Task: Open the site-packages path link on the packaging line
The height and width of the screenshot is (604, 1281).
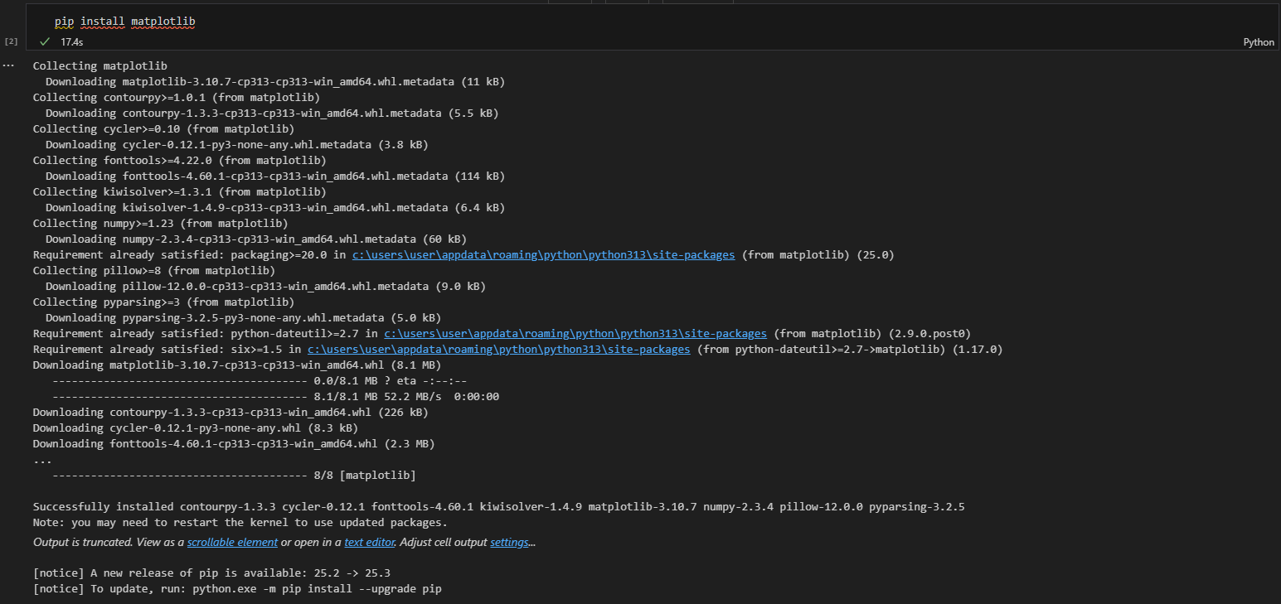Action: click(x=543, y=255)
